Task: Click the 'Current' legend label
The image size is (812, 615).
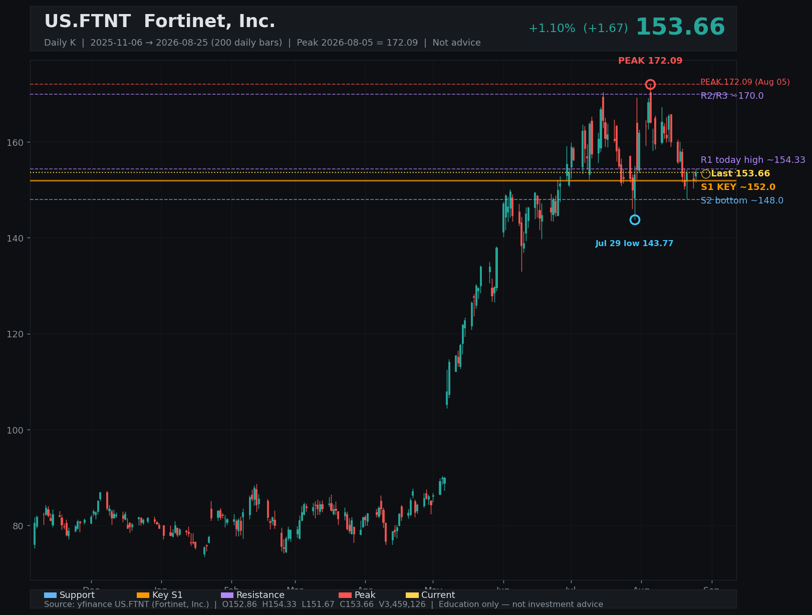Action: pyautogui.click(x=438, y=595)
